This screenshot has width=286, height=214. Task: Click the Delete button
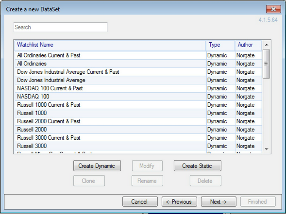click(x=205, y=181)
